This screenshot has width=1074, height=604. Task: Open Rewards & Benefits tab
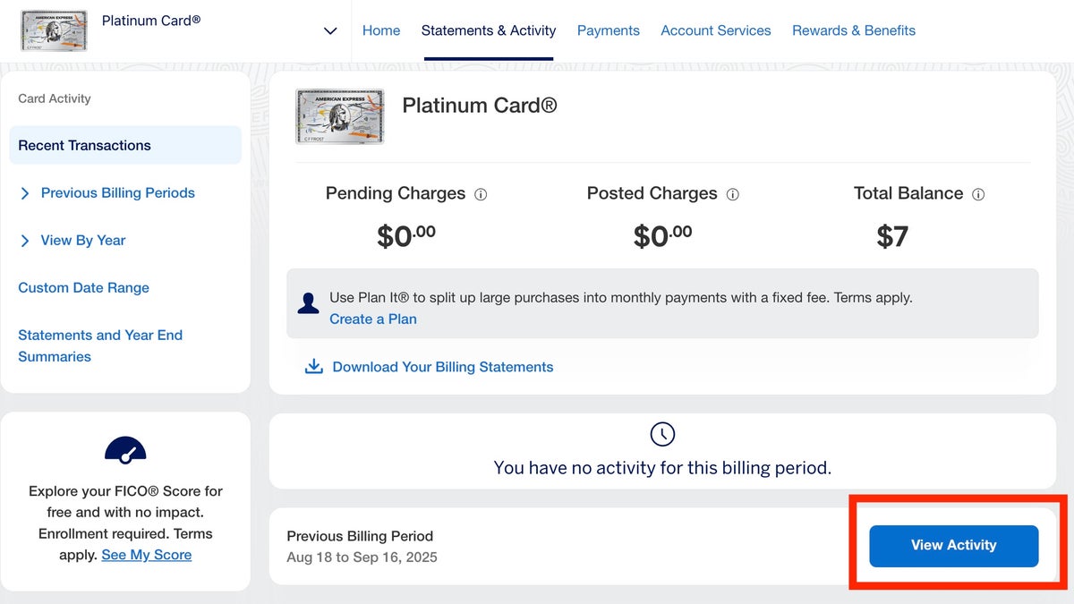(854, 30)
